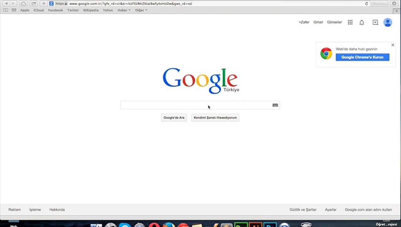This screenshot has width=401, height=227.
Task: Open the Google apps grid
Action: click(350, 22)
